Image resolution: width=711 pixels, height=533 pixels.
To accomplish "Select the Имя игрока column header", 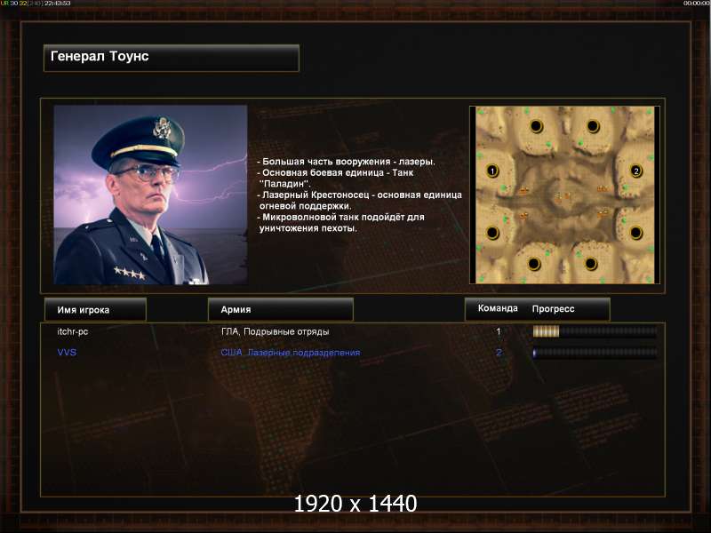I will (95, 309).
